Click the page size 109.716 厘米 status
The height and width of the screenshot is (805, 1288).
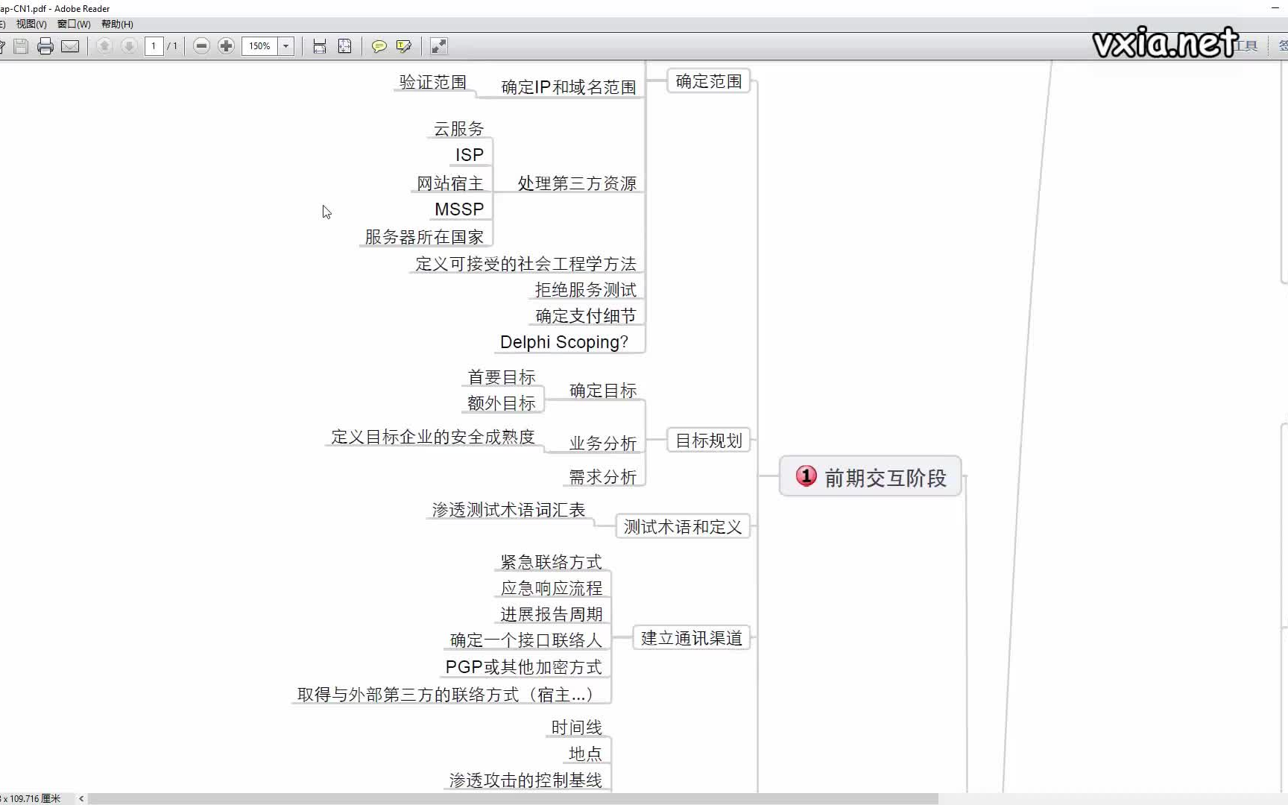(31, 798)
